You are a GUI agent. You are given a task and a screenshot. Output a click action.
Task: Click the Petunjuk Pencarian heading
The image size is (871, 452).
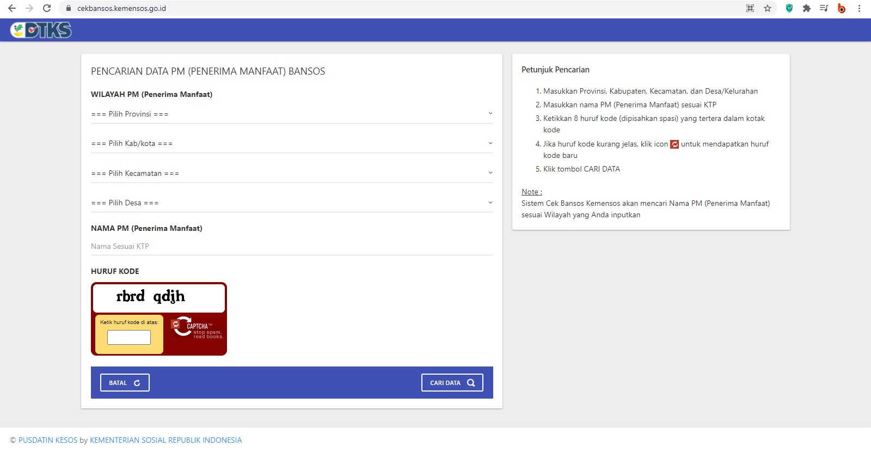pos(555,70)
